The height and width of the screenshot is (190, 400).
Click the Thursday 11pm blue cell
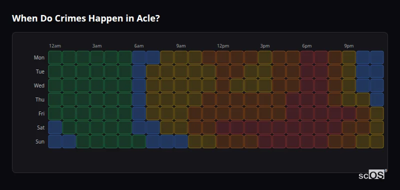pyautogui.click(x=377, y=99)
